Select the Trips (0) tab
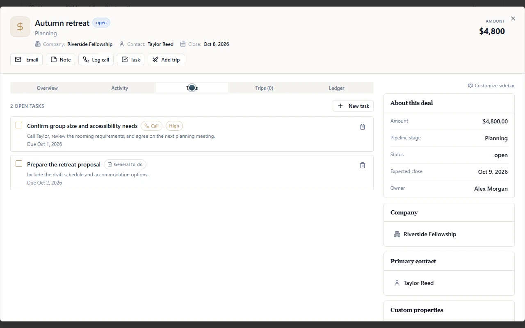Viewport: 525px width, 328px height. coord(264,88)
